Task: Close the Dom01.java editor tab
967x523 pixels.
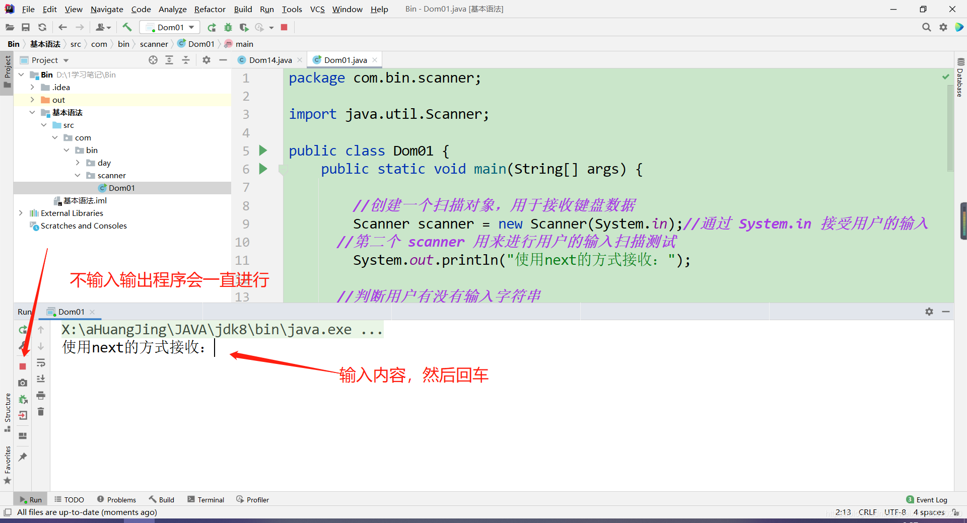Action: 375,60
